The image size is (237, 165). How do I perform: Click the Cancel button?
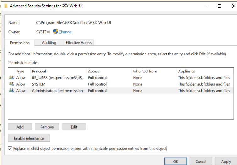pos(201,162)
